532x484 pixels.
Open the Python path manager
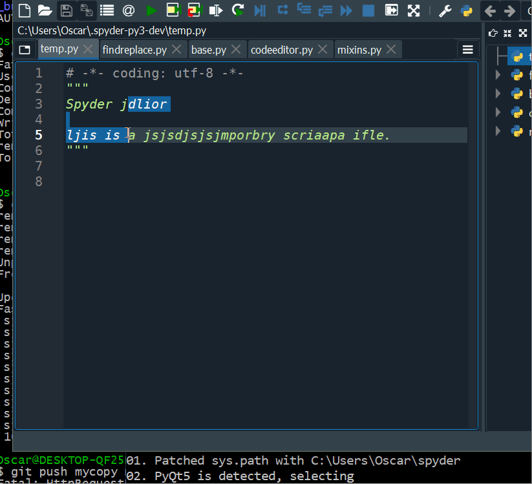[467, 10]
